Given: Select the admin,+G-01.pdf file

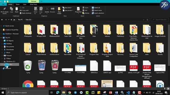Looking at the screenshot, I should 134,67.
